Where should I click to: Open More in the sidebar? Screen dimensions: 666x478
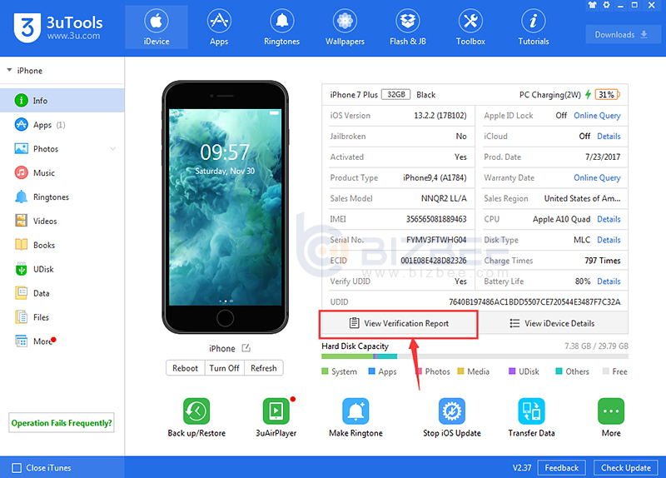point(62,341)
